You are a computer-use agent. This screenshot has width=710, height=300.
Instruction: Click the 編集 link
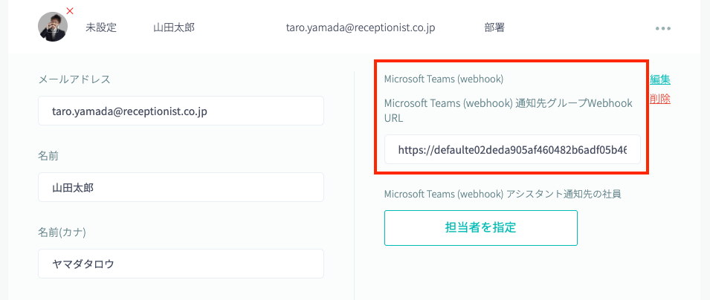pyautogui.click(x=660, y=79)
